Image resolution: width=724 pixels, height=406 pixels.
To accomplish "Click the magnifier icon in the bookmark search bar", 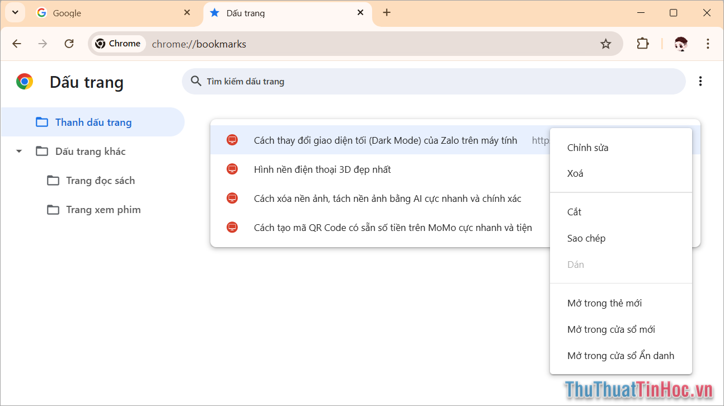I will pos(196,81).
